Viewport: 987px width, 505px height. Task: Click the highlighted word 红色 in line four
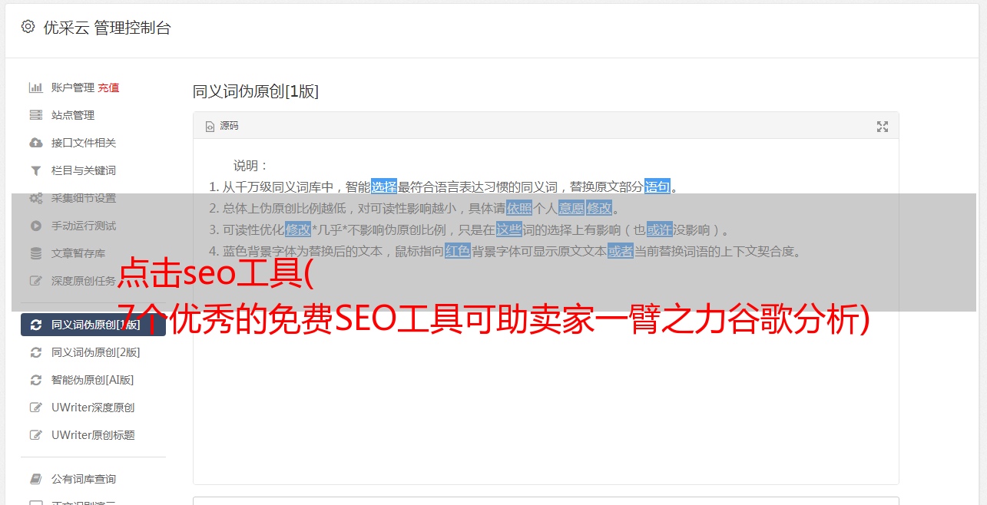coord(458,251)
